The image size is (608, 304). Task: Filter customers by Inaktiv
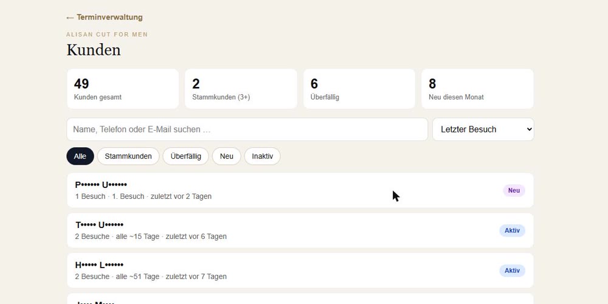(x=263, y=156)
